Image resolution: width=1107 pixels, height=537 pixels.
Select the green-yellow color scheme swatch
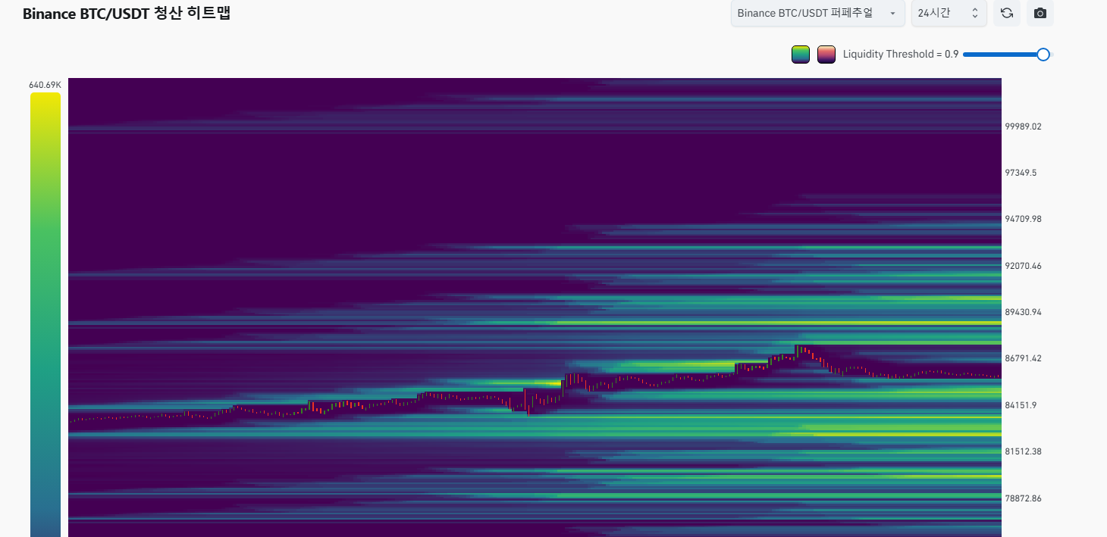pyautogui.click(x=801, y=55)
